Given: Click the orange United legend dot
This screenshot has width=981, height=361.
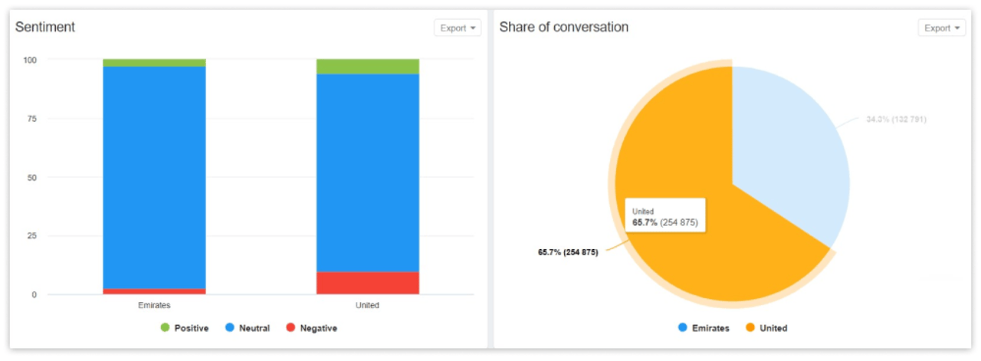Looking at the screenshot, I should pyautogui.click(x=750, y=328).
